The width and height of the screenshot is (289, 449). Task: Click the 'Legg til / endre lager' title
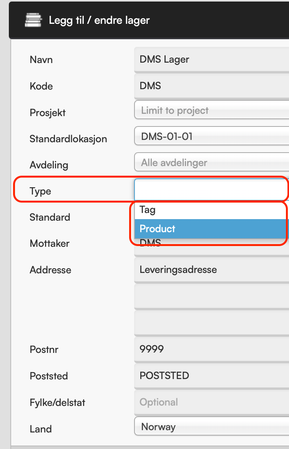point(99,20)
